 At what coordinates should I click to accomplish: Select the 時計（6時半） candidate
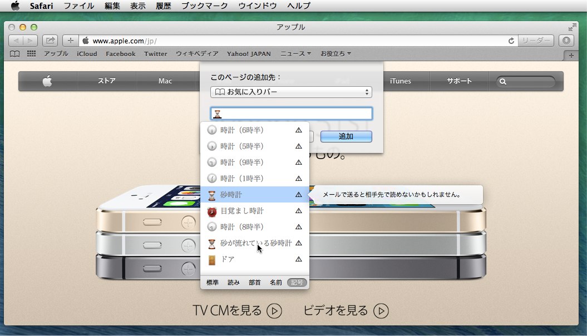point(255,130)
